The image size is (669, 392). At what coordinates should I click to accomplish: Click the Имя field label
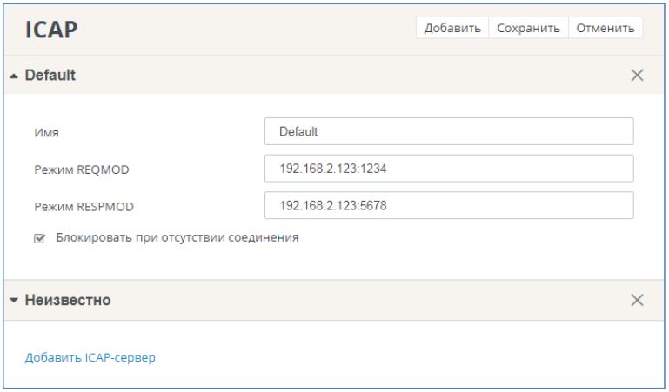coord(46,133)
